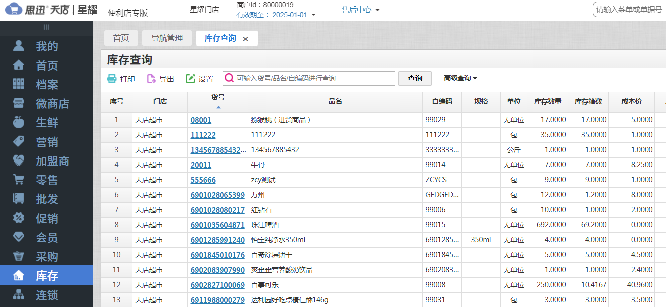Open the 会员 diamond sidebar icon
The height and width of the screenshot is (307, 666).
[19, 237]
